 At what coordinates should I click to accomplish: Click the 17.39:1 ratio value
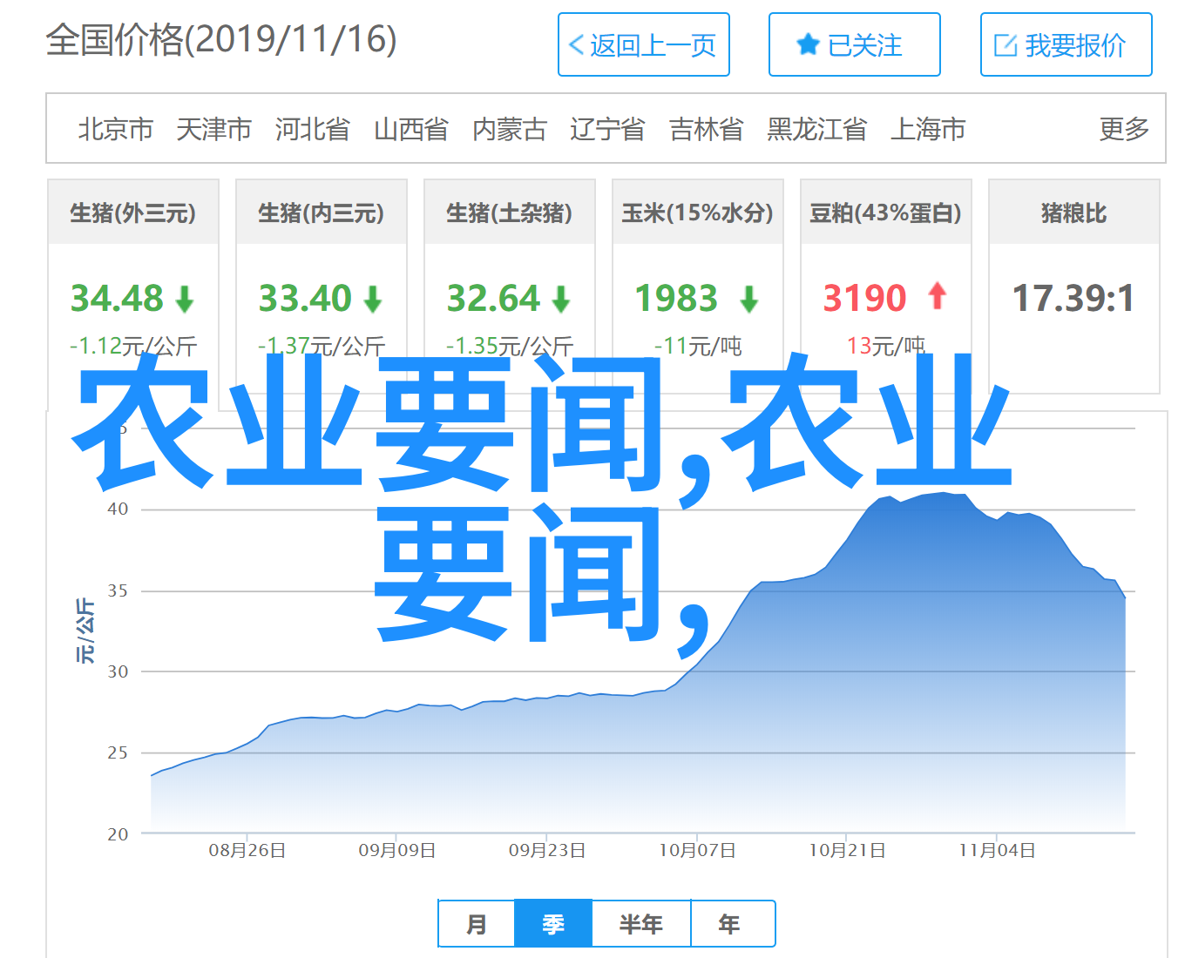(1073, 299)
